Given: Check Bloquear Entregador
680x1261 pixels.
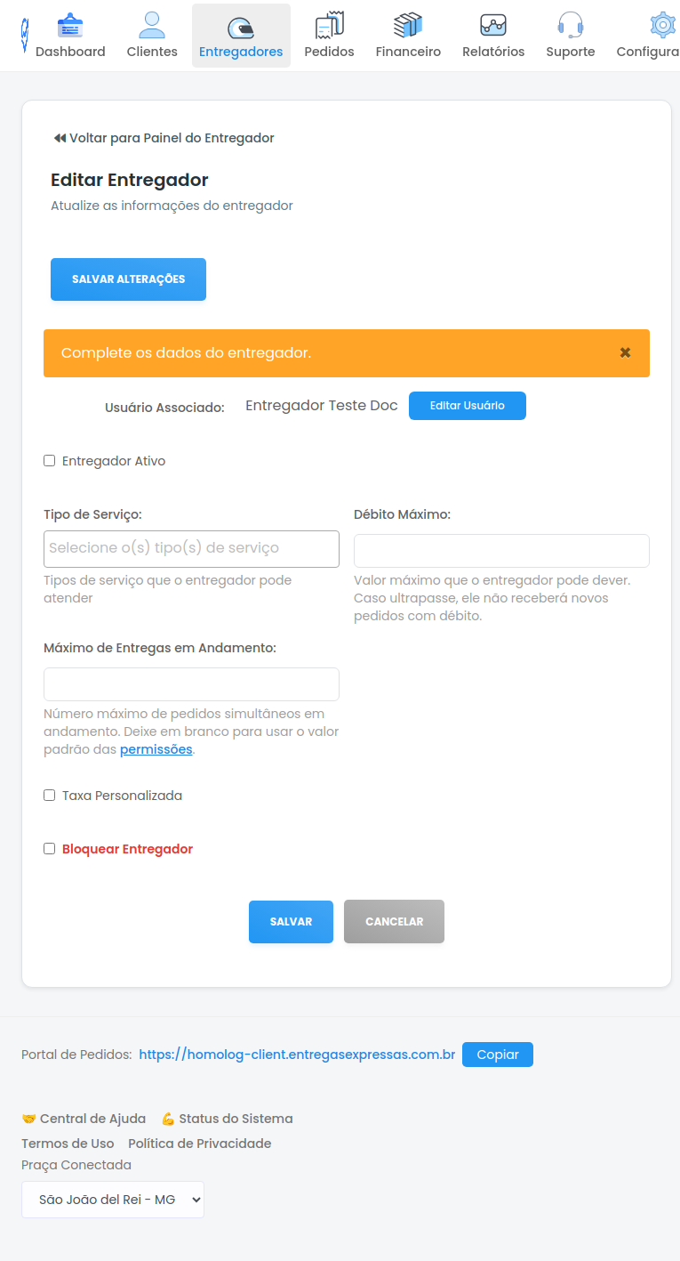Looking at the screenshot, I should pyautogui.click(x=49, y=848).
